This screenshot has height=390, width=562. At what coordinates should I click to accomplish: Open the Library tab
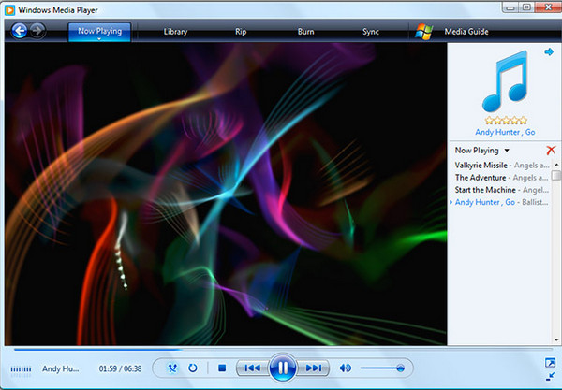(175, 32)
